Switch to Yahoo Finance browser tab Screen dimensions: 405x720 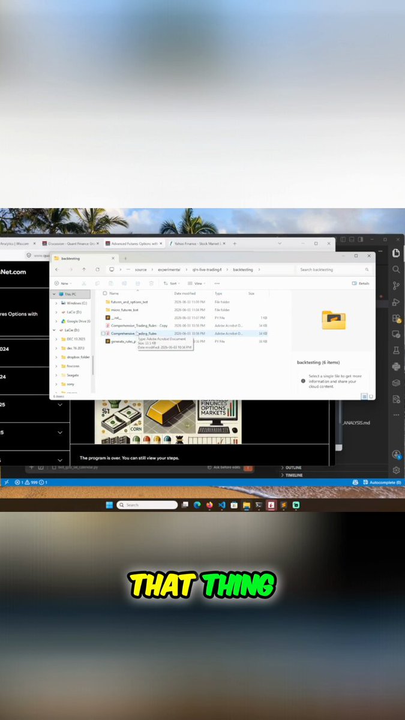point(196,244)
